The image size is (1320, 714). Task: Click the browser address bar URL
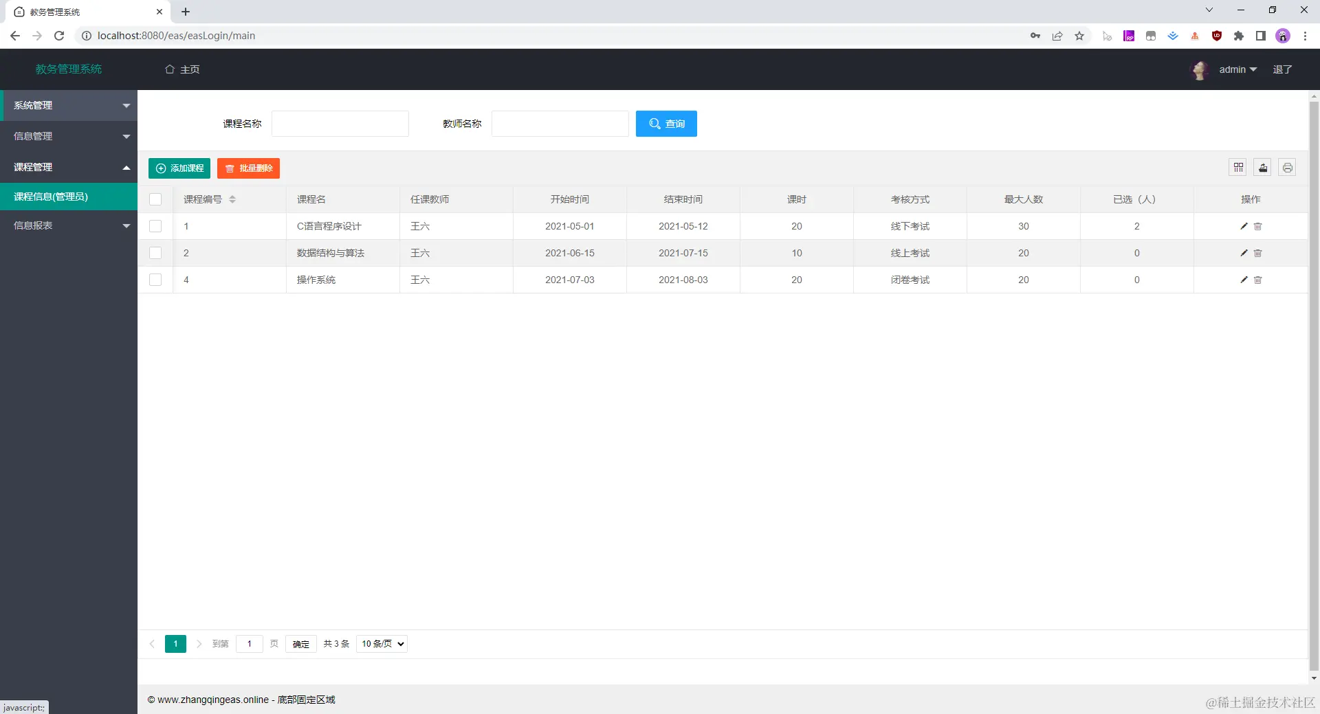click(176, 36)
